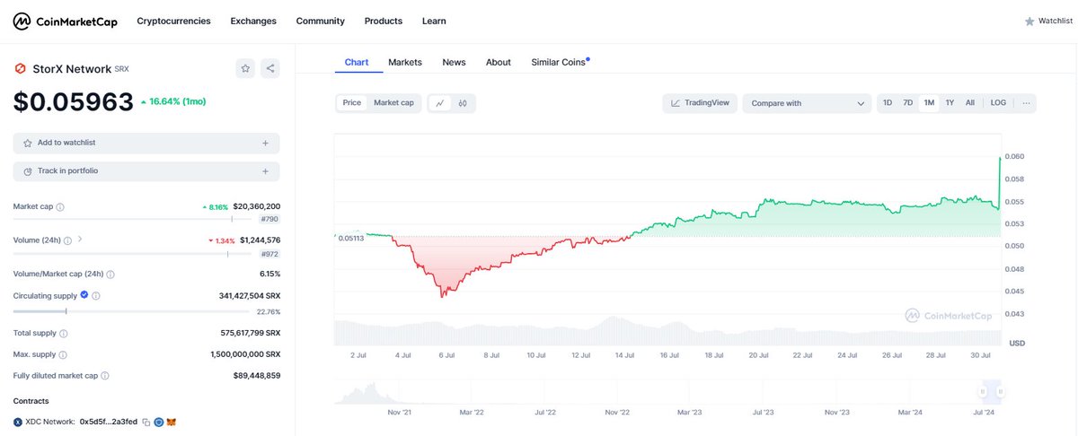Click the XDC Network logo icon
The image size is (1078, 436).
tap(18, 422)
